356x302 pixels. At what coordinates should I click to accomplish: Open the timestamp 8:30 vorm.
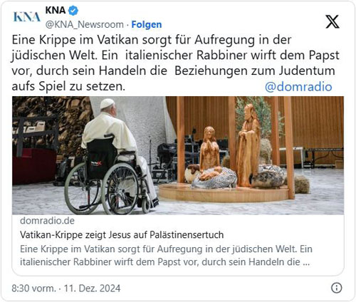[33, 288]
